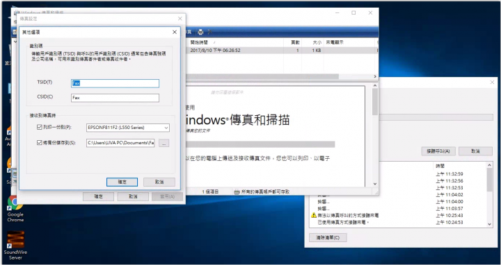Click the 套用(A) apply button

[168, 196]
